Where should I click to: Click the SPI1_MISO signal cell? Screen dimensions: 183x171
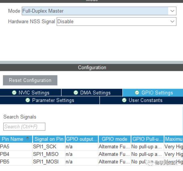pyautogui.click(x=49, y=154)
